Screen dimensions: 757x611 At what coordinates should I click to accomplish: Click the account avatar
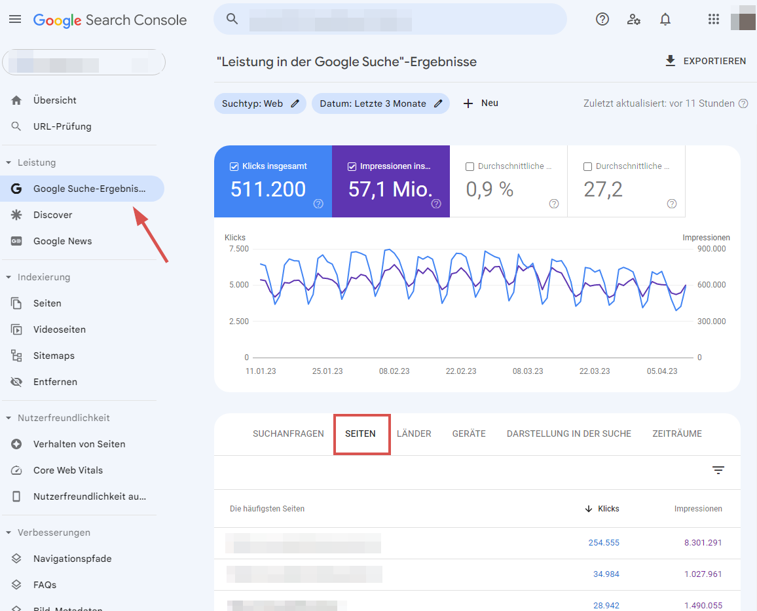[x=743, y=19]
